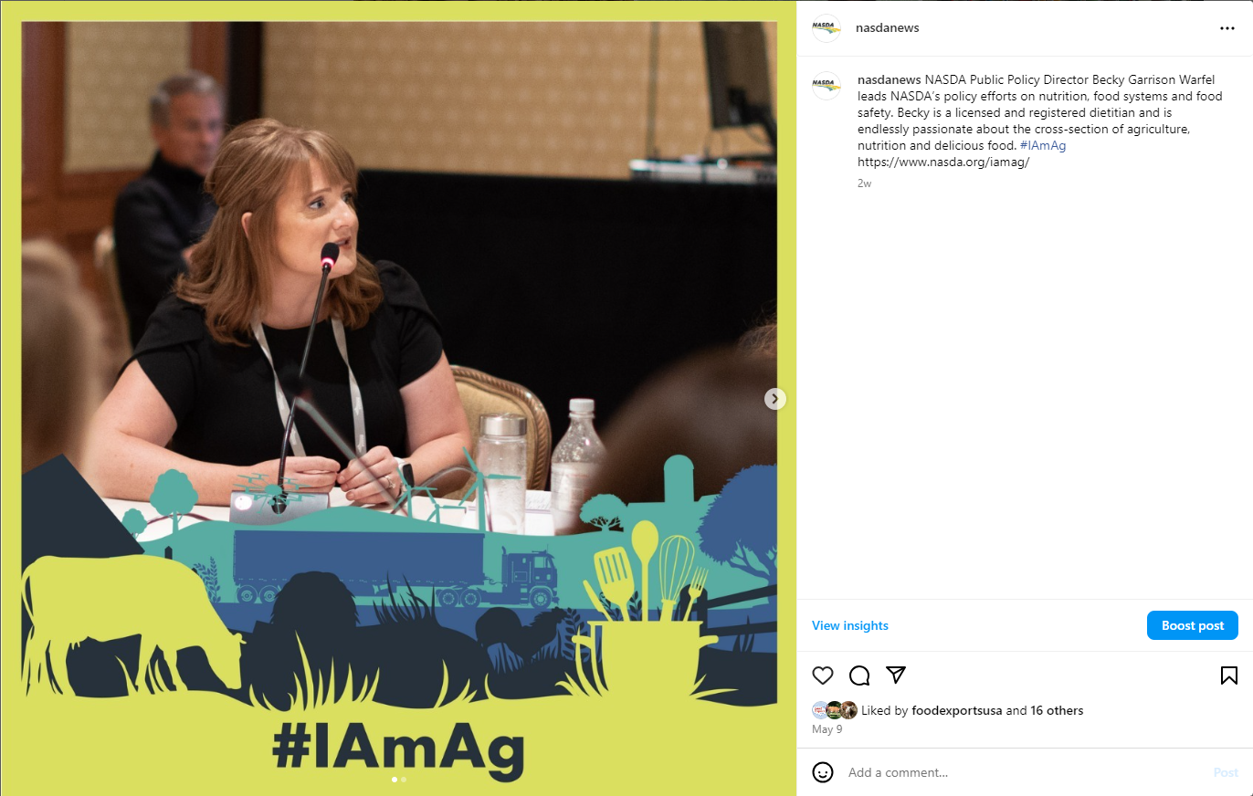Screen dimensions: 1253x796
Task: Open the foodexportsusa profile link
Action: (957, 710)
